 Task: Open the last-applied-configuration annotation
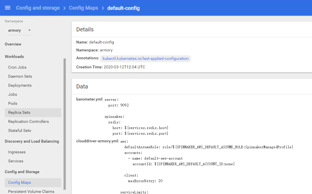click(x=145, y=59)
